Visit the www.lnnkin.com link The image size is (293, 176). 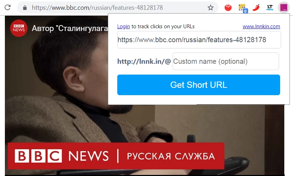point(261,26)
